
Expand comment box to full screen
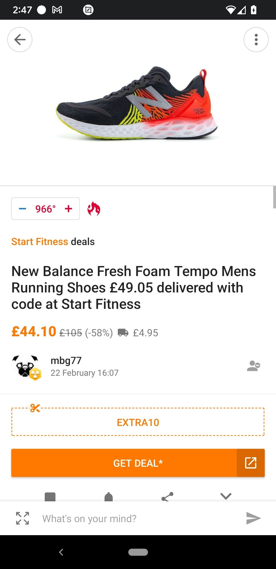point(22,518)
